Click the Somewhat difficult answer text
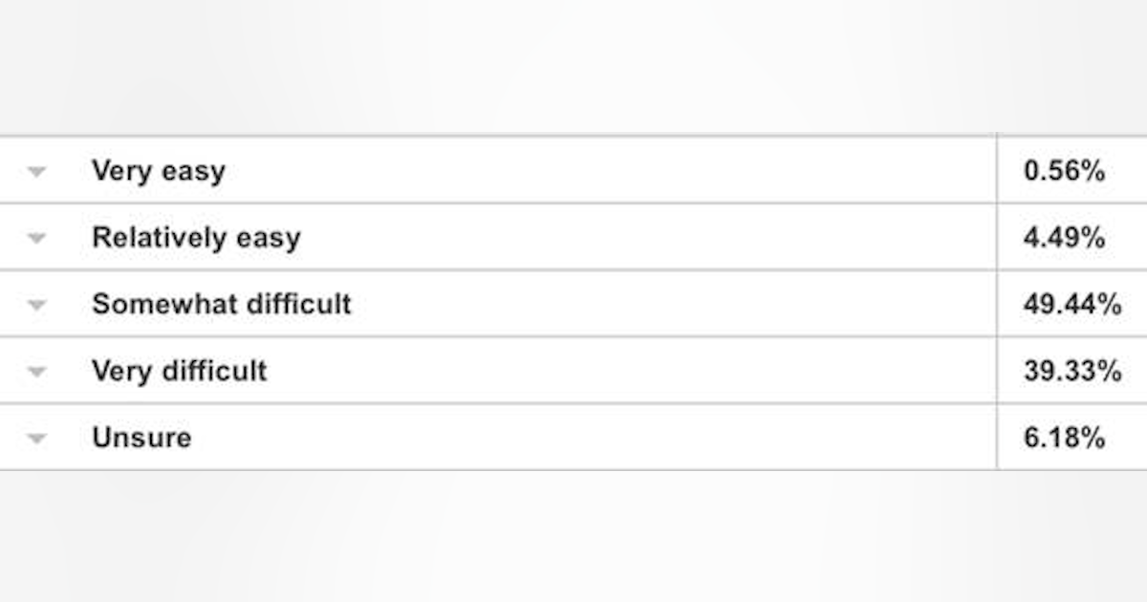 point(222,304)
